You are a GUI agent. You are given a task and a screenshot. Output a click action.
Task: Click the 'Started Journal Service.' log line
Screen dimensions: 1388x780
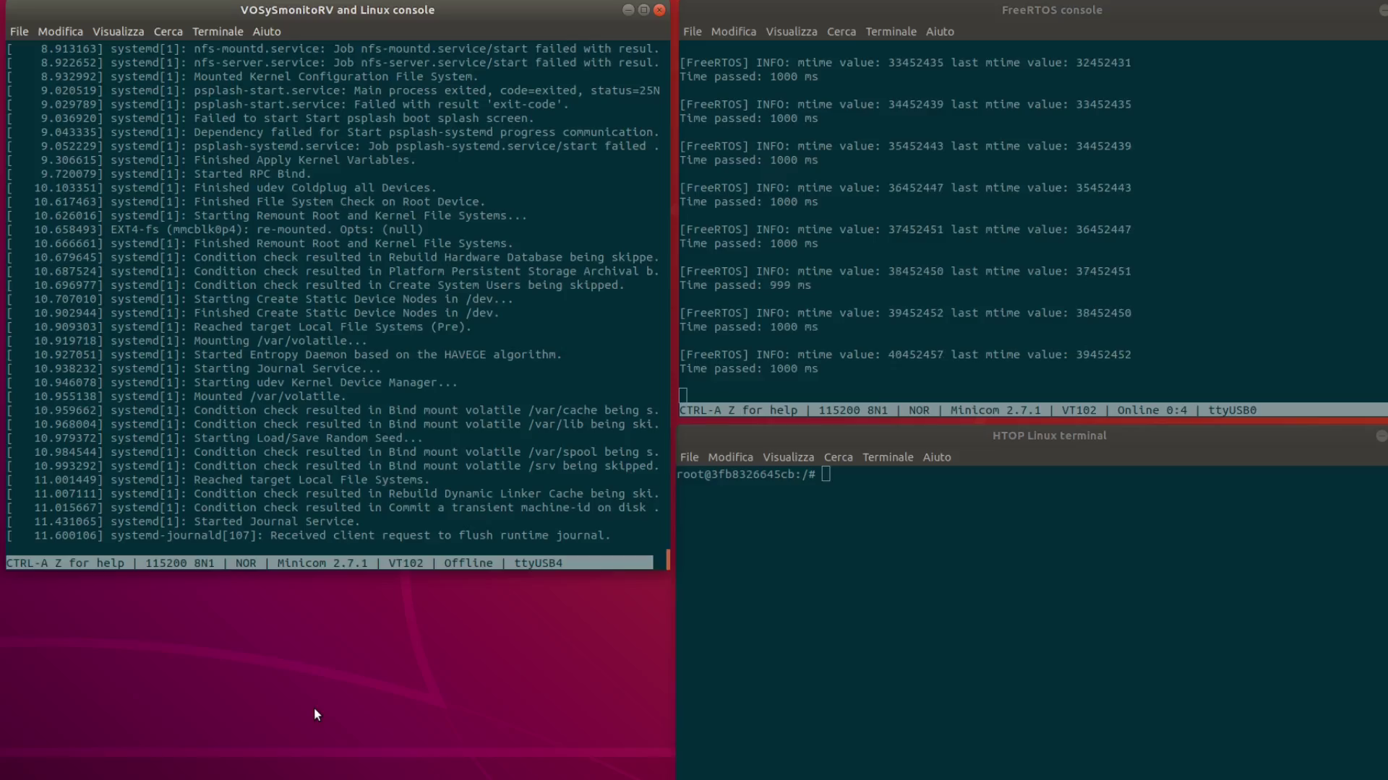coord(183,521)
